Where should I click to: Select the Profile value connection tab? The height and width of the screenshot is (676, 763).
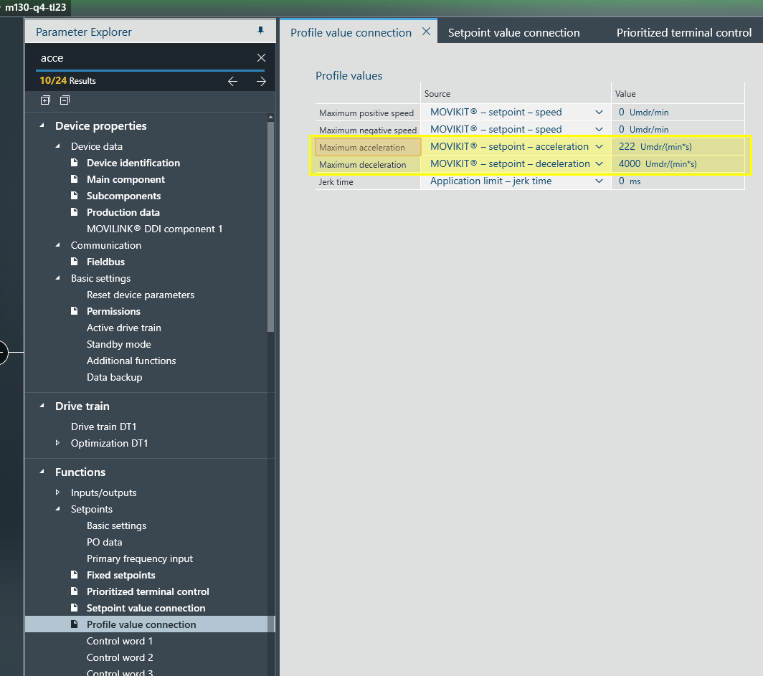click(x=351, y=32)
